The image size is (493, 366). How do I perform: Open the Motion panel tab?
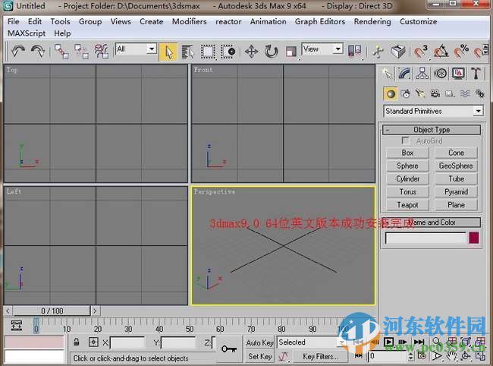click(x=440, y=74)
